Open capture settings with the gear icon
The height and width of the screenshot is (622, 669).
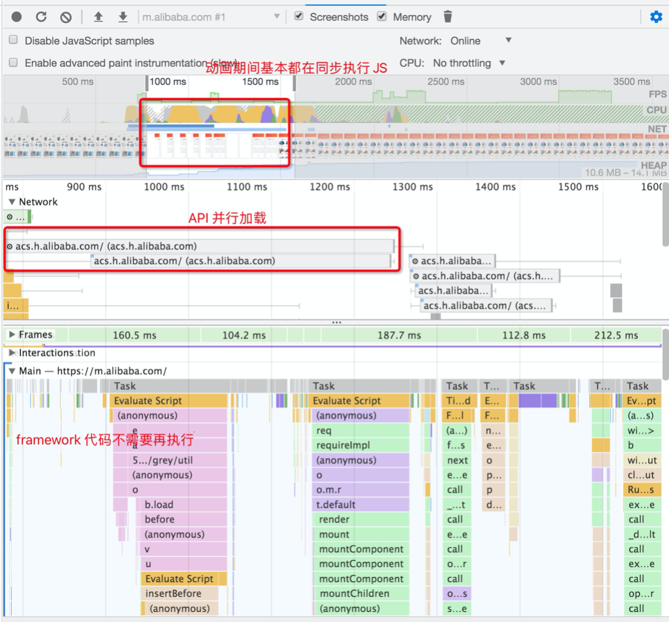pyautogui.click(x=655, y=17)
